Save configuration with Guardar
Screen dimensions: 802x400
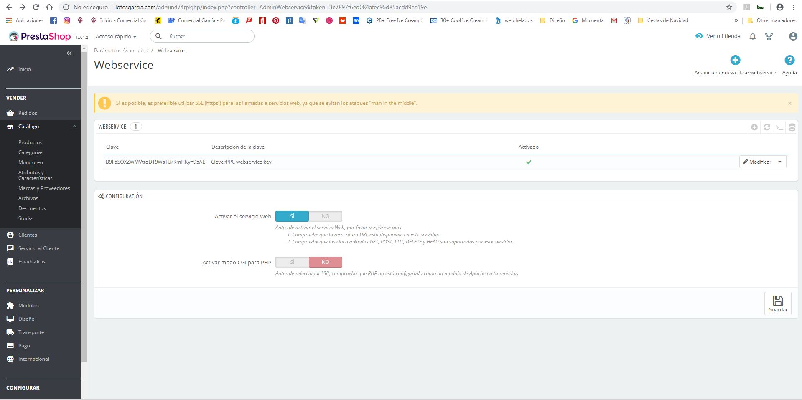click(778, 304)
